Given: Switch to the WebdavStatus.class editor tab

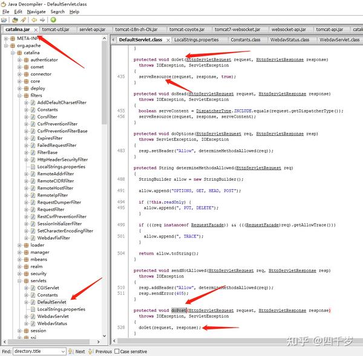Looking at the screenshot, I should click(290, 40).
